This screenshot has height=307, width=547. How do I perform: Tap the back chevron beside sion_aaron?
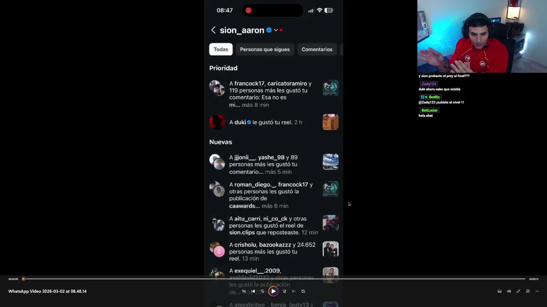(x=213, y=30)
